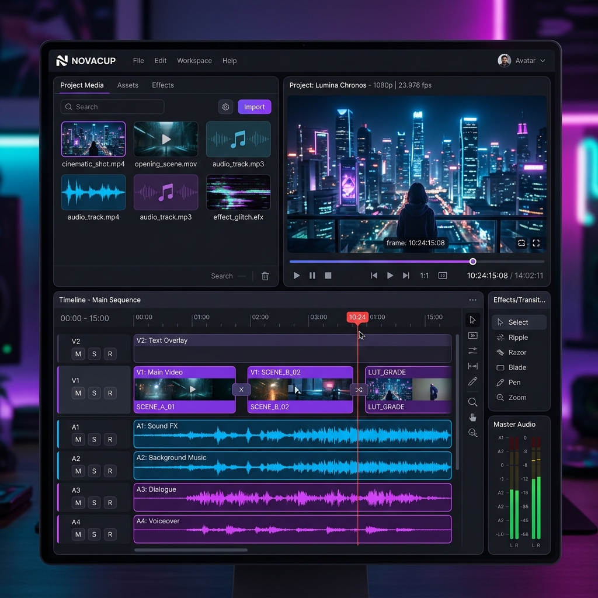
Task: Solo the V2 track
Action: 94,354
